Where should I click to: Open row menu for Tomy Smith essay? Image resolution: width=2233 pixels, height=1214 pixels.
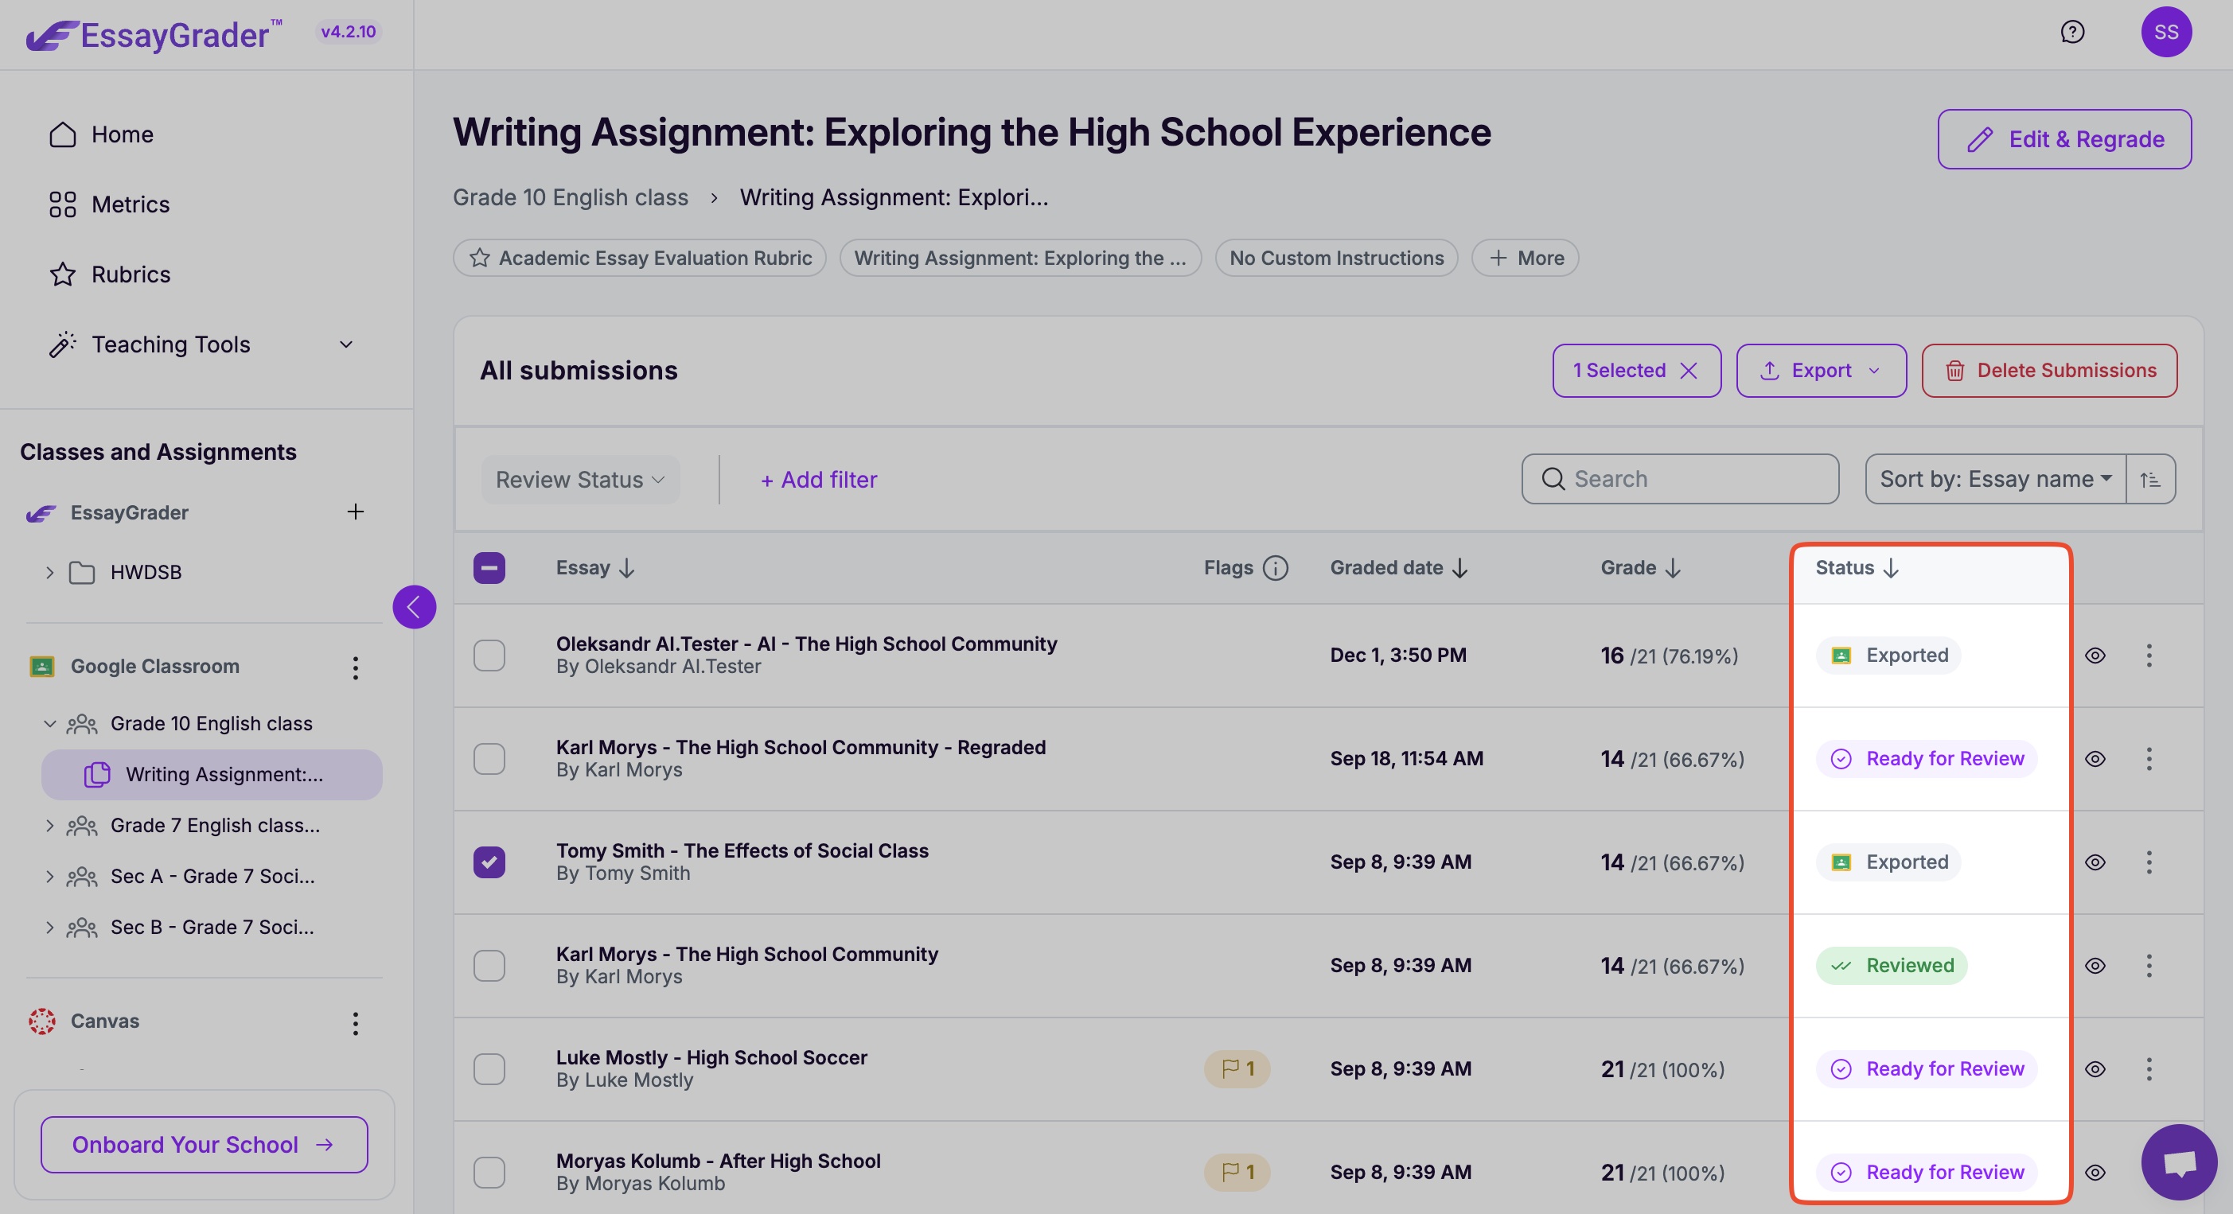[2148, 862]
